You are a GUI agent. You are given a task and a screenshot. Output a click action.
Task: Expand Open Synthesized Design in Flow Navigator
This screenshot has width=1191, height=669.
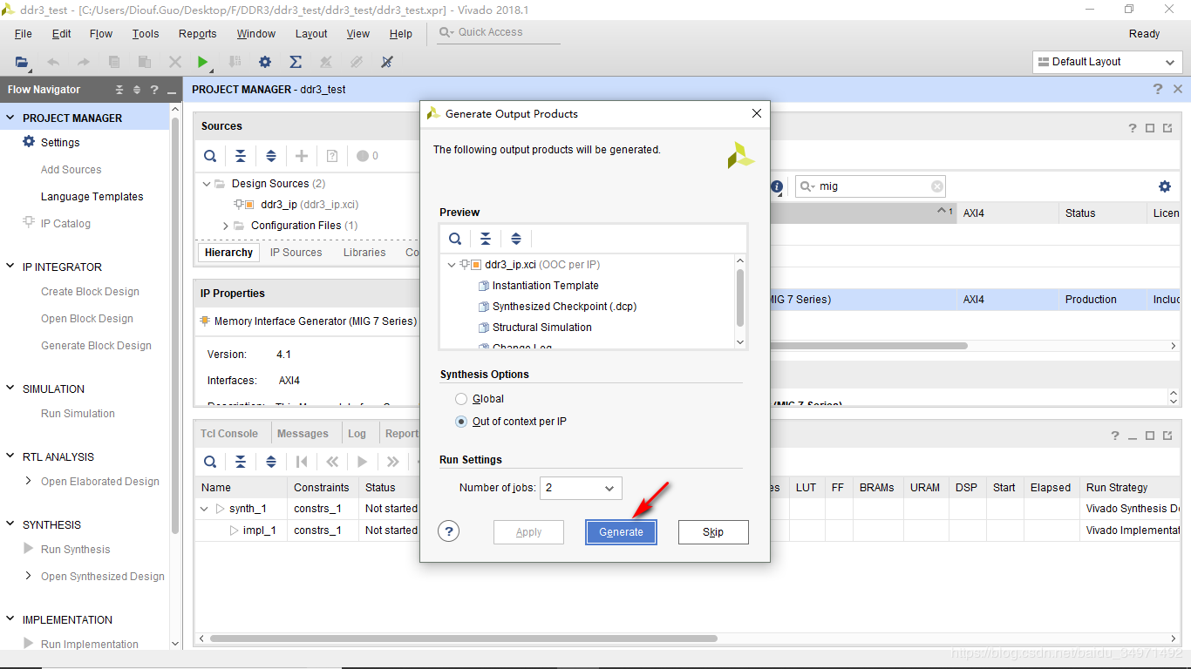tap(29, 576)
